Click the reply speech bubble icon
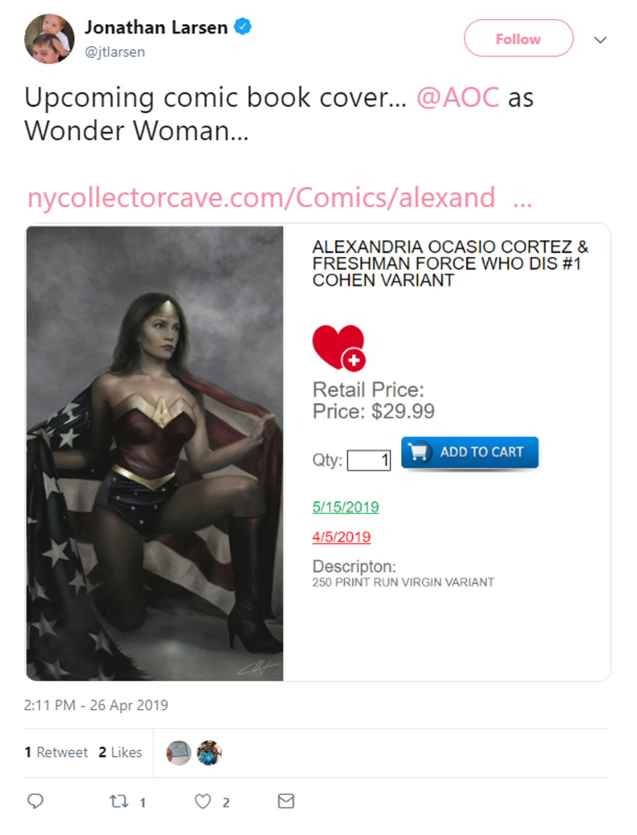 point(35,801)
